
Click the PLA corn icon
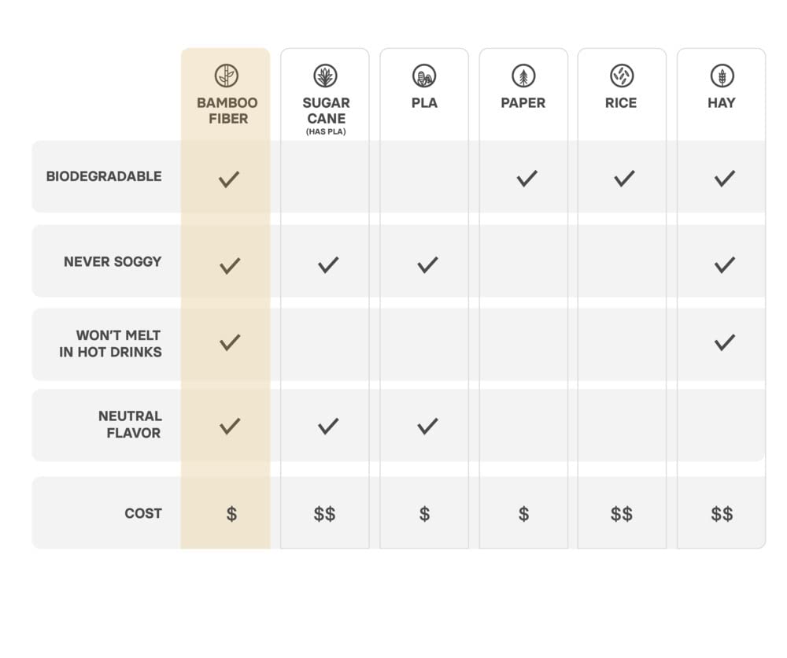[424, 76]
